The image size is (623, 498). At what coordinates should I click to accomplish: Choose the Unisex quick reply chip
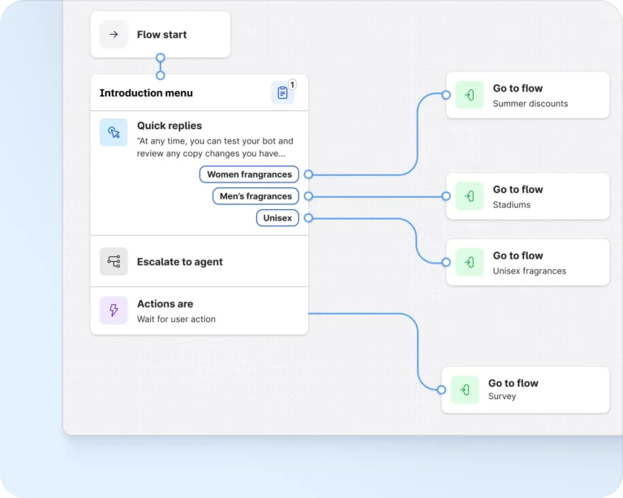[277, 218]
